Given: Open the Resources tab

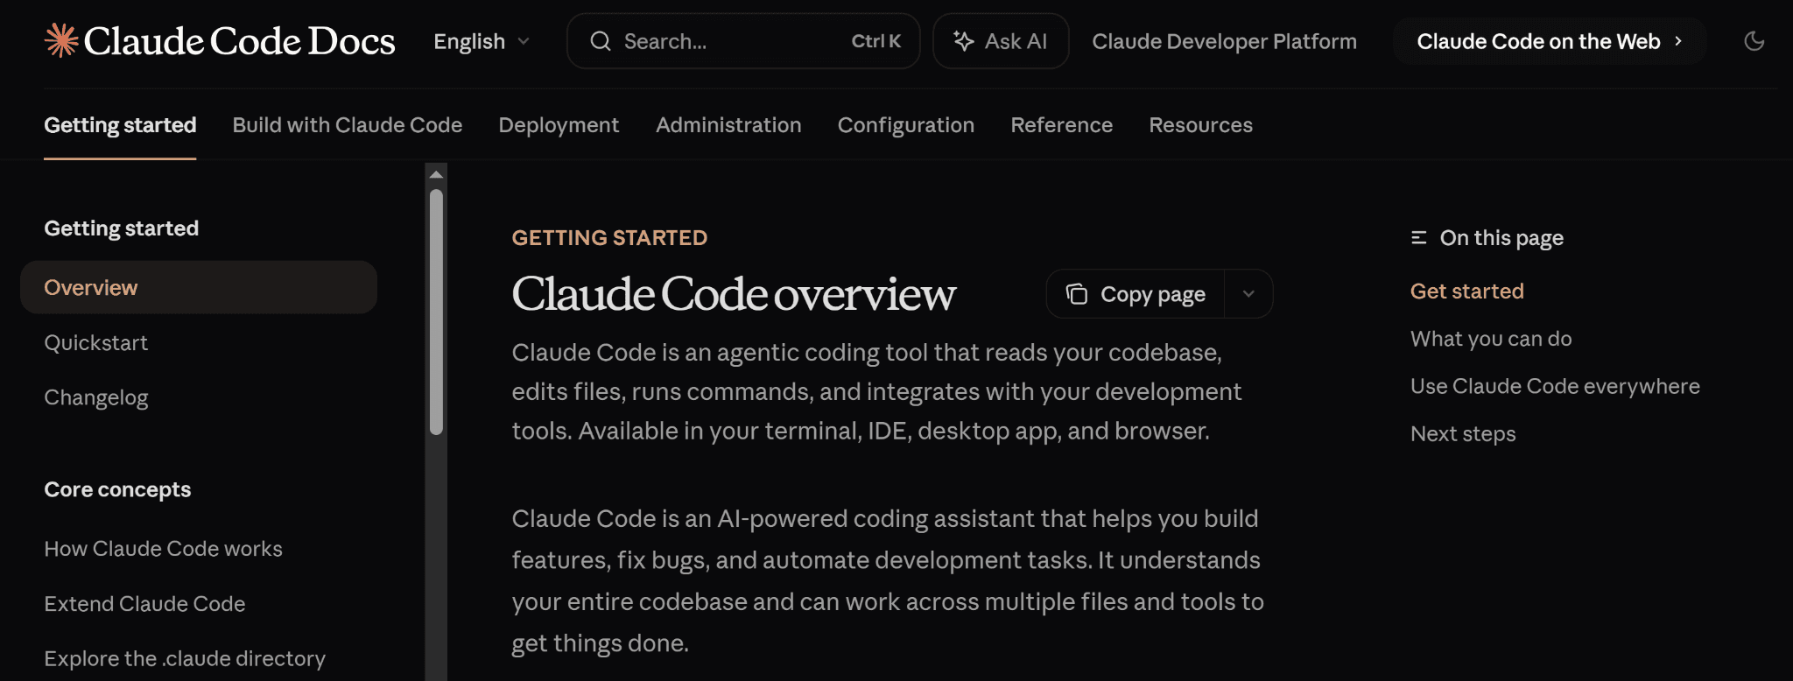Looking at the screenshot, I should (1200, 125).
